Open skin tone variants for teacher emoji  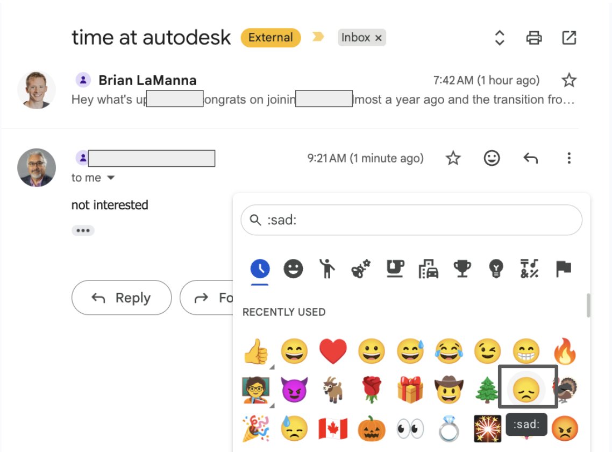(272, 406)
